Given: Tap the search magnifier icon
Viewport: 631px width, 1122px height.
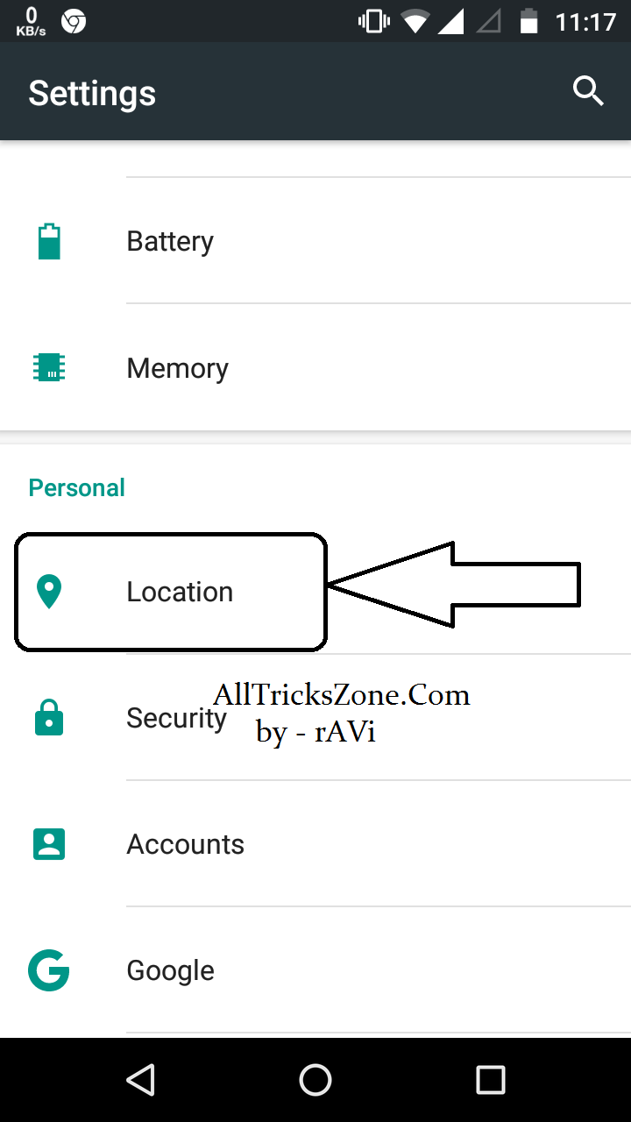Looking at the screenshot, I should tap(588, 91).
